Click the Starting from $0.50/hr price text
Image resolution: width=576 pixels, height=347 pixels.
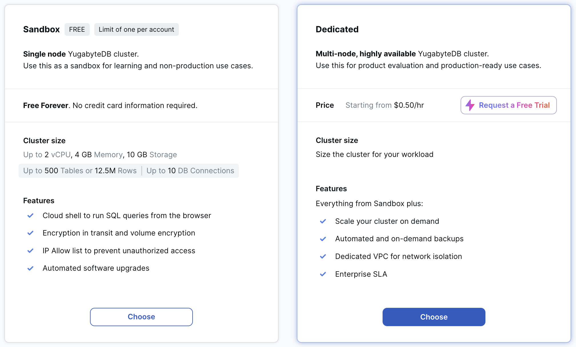click(x=385, y=105)
